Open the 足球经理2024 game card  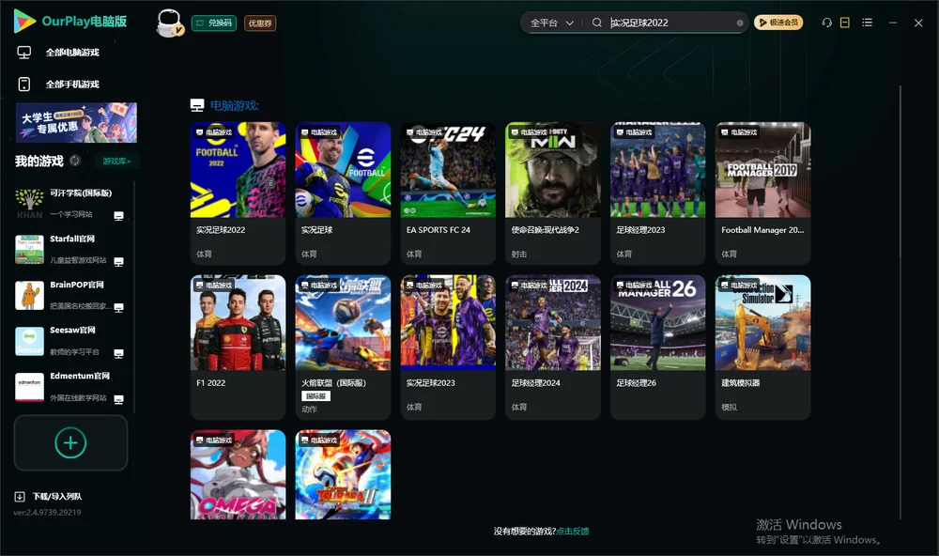(x=553, y=347)
